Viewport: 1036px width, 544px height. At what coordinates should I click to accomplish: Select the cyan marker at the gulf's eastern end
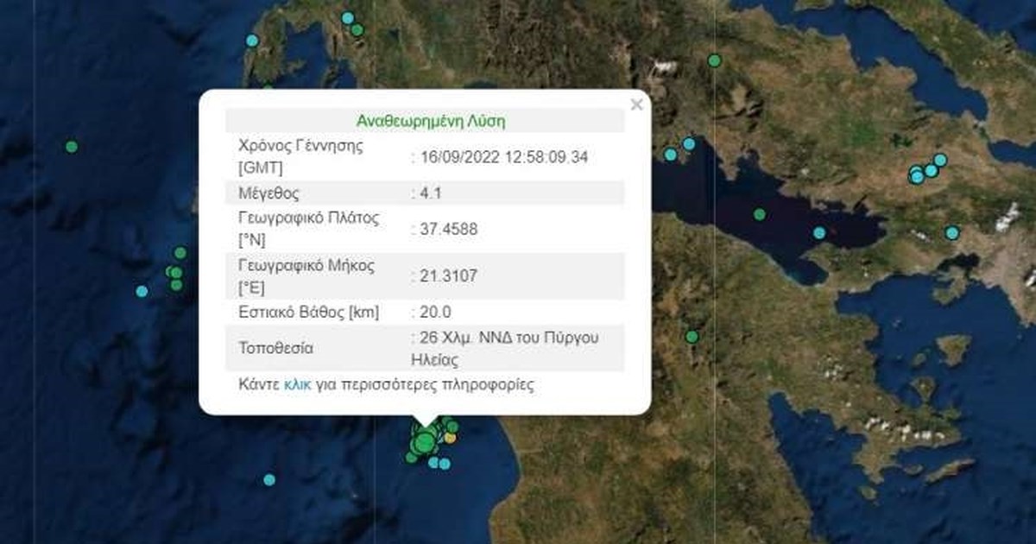[819, 233]
